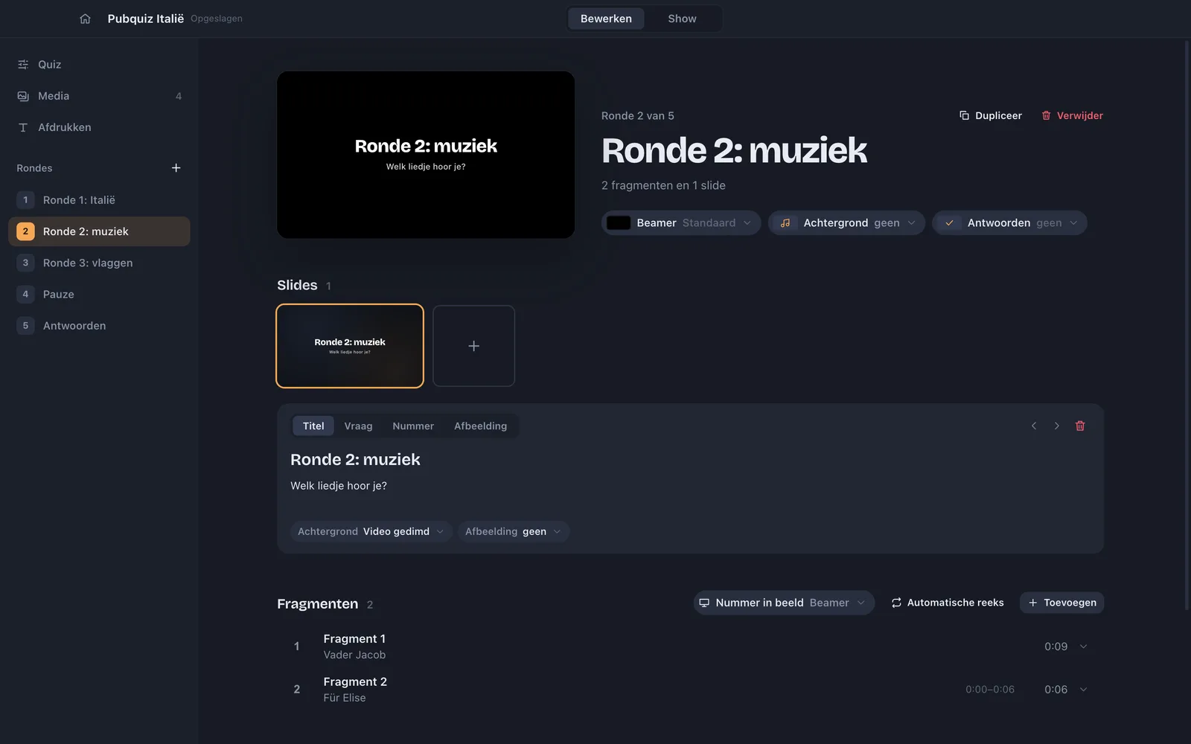Open the Afdrukken page
The image size is (1191, 744).
99,127
